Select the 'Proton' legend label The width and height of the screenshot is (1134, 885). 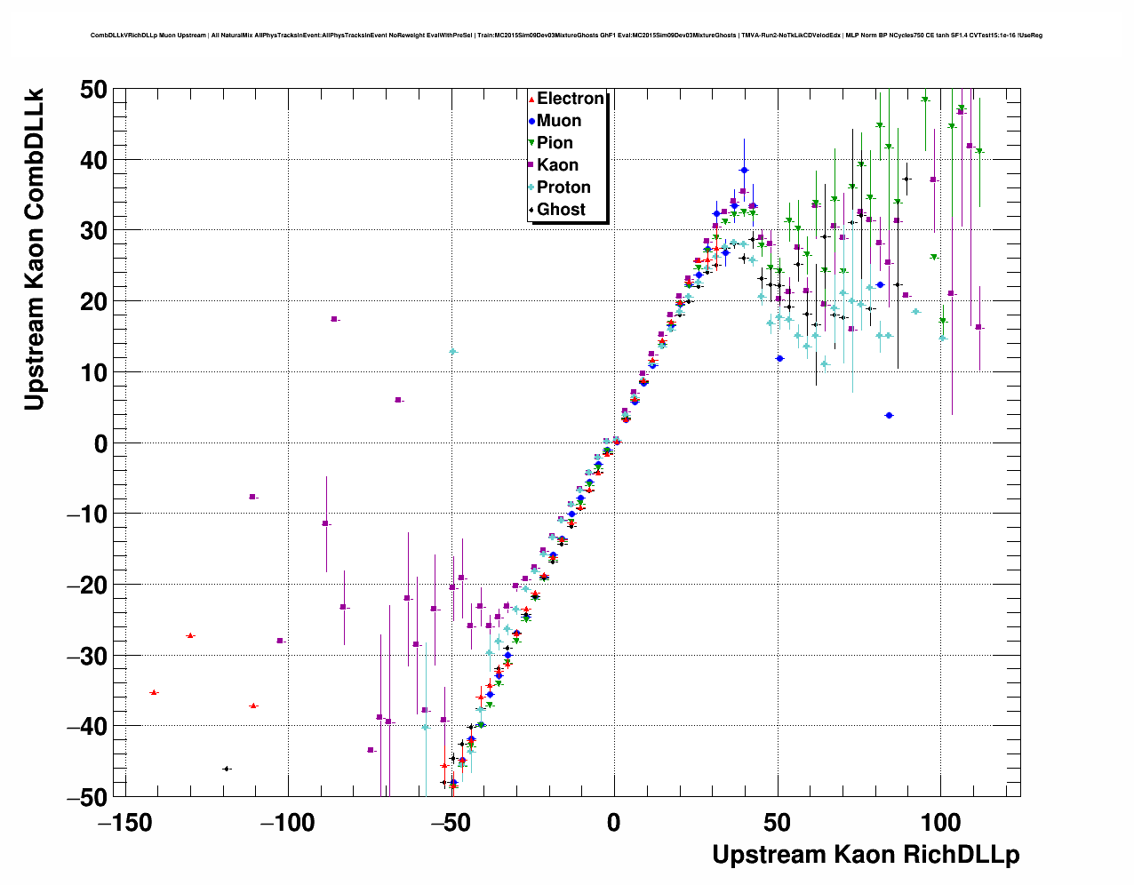coord(564,187)
